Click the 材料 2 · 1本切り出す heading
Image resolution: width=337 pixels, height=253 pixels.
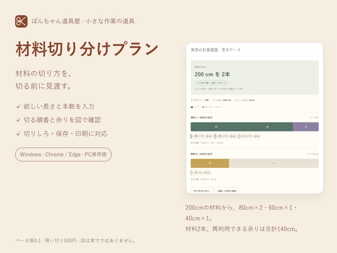click(x=202, y=154)
